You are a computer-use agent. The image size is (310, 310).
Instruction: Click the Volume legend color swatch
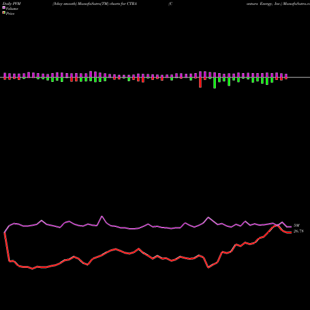point(4,8)
